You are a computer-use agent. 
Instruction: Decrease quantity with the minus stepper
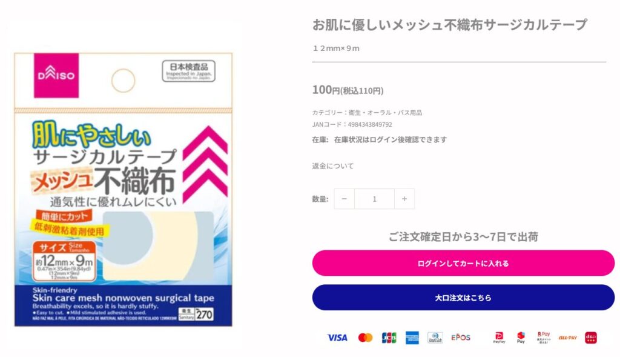pos(344,198)
